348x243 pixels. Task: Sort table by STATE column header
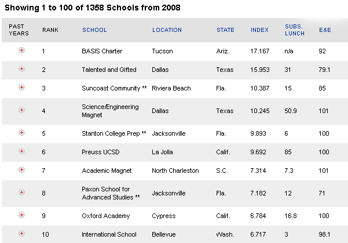225,30
